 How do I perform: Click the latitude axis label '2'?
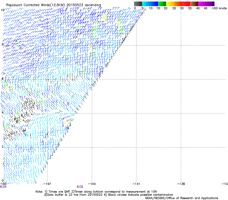click(x=2, y=146)
